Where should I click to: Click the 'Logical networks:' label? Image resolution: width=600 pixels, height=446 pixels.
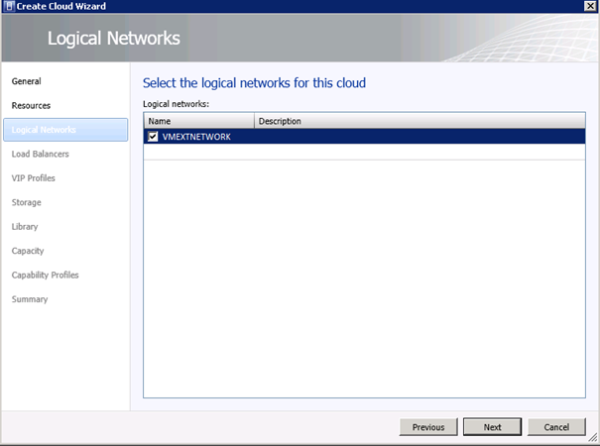[176, 104]
